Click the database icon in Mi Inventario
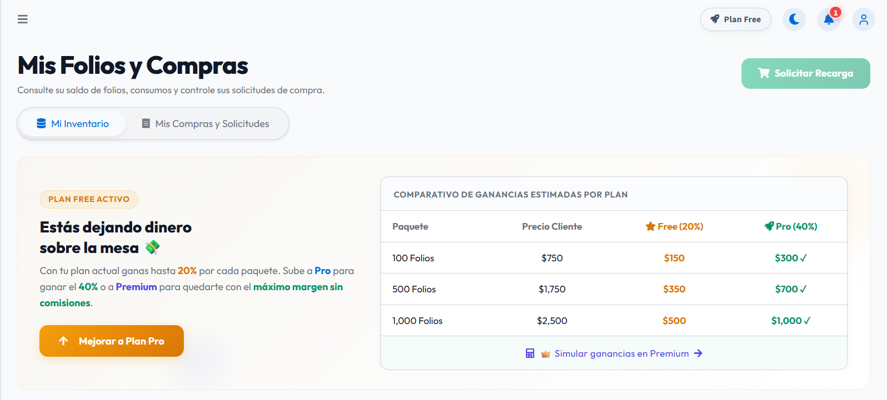The width and height of the screenshot is (887, 400). click(x=41, y=124)
